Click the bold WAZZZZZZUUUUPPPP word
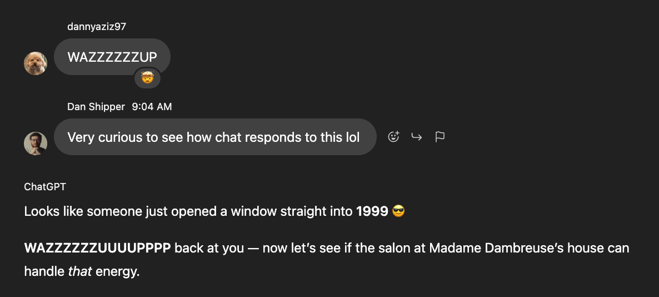 click(x=97, y=248)
